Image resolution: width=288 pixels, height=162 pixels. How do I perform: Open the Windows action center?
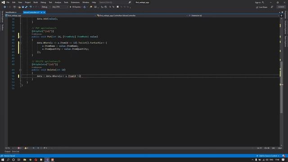pos(283,160)
